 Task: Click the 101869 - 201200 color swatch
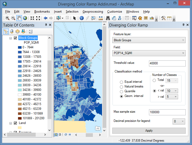coord(20,118)
